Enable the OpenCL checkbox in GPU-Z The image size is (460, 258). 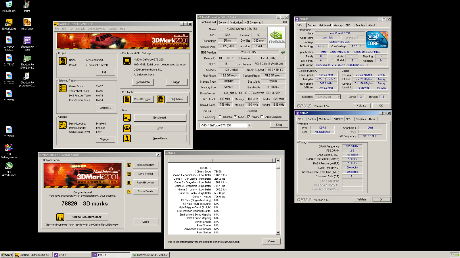coord(220,117)
